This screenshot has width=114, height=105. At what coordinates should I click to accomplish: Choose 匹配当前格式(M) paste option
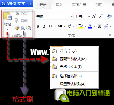[x=74, y=59]
